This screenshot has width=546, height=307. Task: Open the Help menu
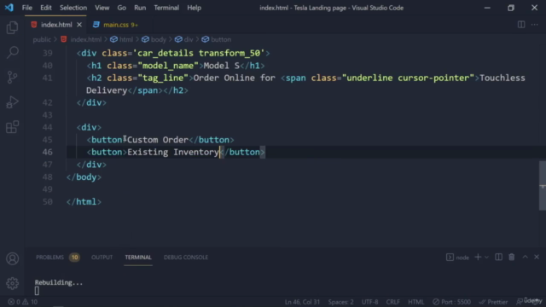pos(194,8)
